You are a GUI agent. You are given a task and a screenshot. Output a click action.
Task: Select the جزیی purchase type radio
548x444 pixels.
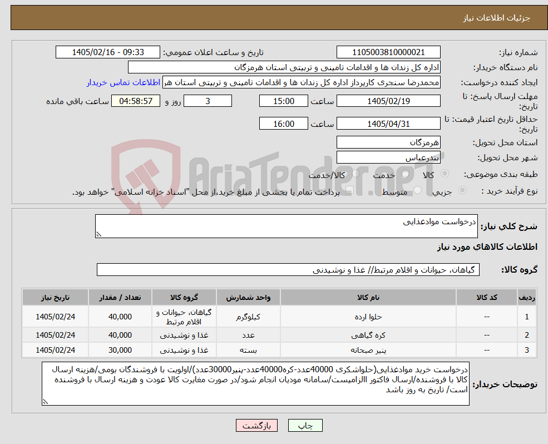462,190
